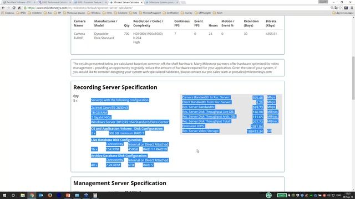The image size is (355, 199).
Task: Select the XProtect Server Calculator tab
Action: [x=126, y=2]
